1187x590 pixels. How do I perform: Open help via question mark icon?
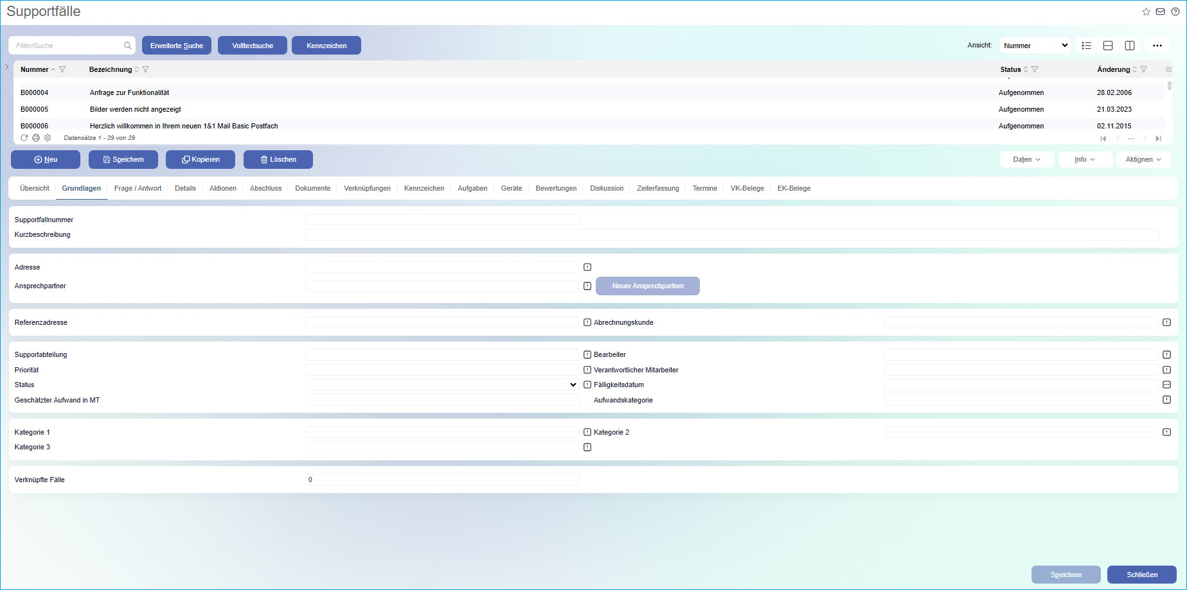coord(1175,12)
